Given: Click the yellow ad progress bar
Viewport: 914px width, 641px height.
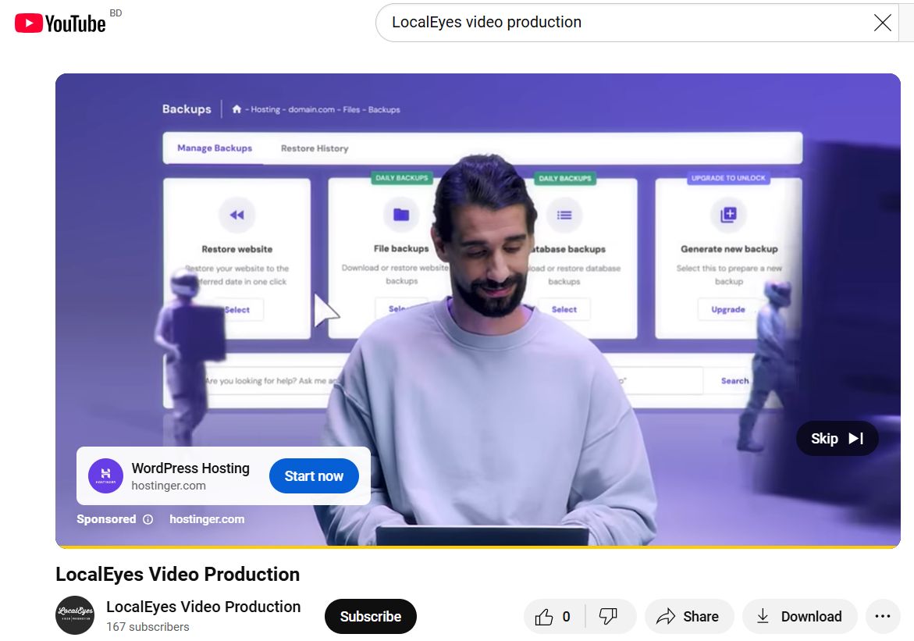Looking at the screenshot, I should click(x=478, y=547).
